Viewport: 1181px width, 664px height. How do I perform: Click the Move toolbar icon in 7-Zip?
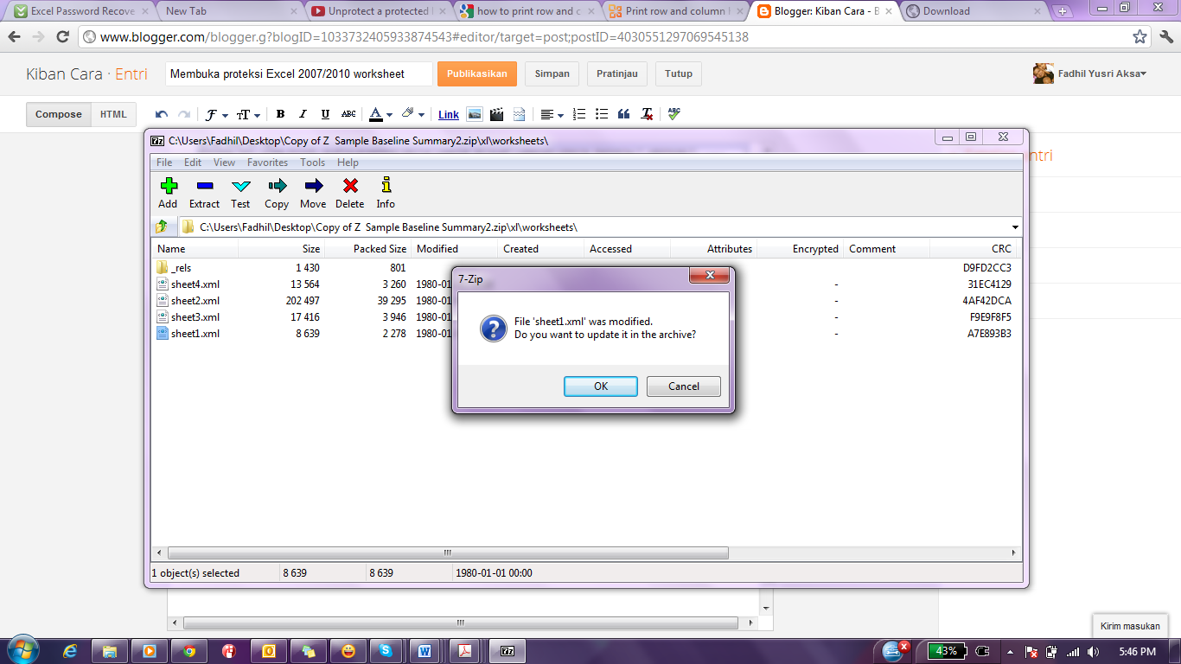[313, 185]
